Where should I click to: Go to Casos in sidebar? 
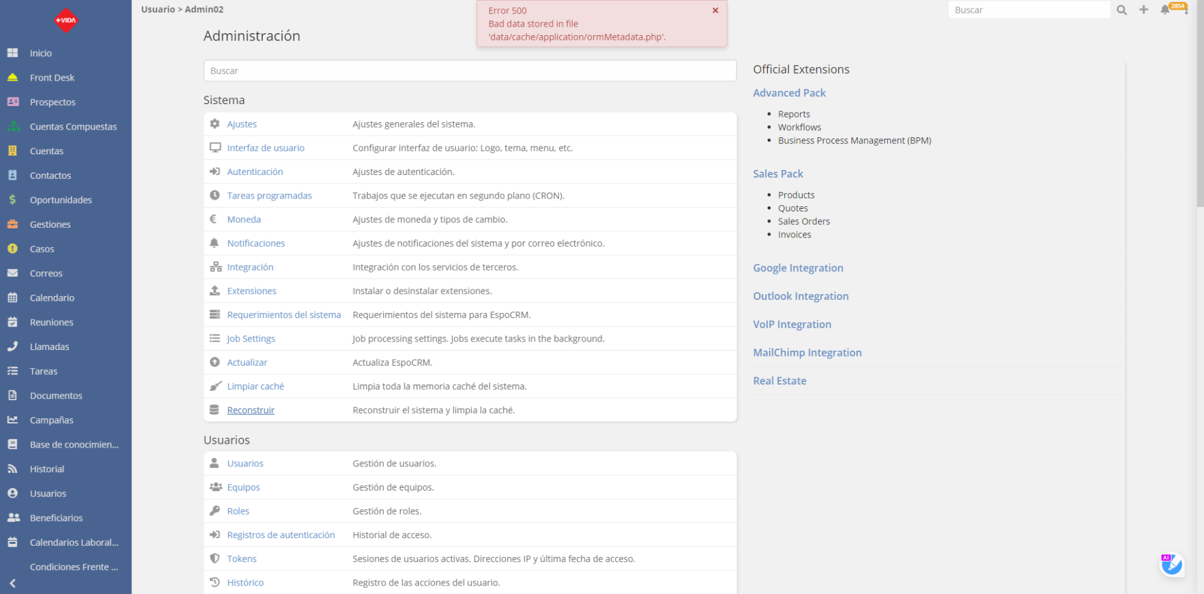tap(42, 249)
